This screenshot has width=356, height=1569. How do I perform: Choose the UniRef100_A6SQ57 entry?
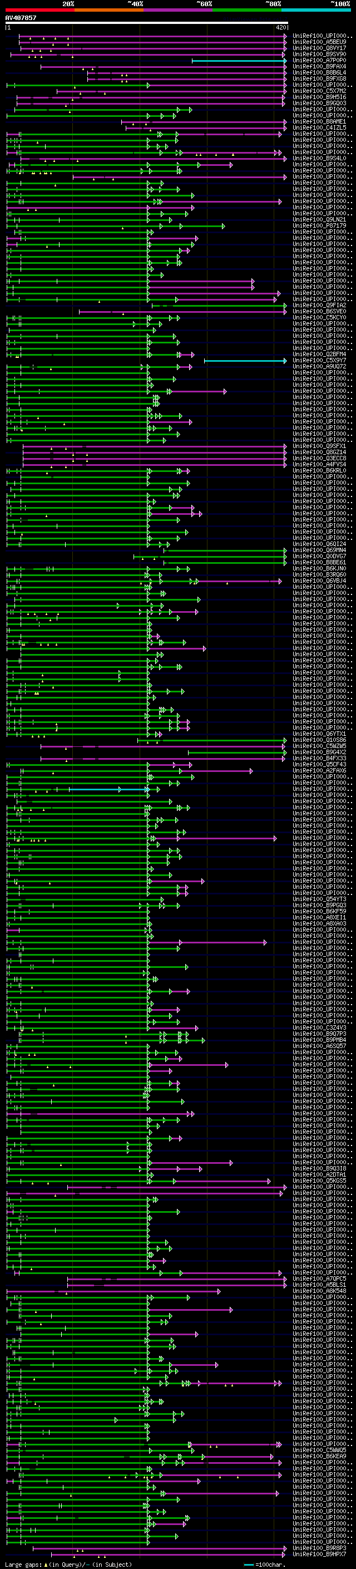pos(319,1046)
